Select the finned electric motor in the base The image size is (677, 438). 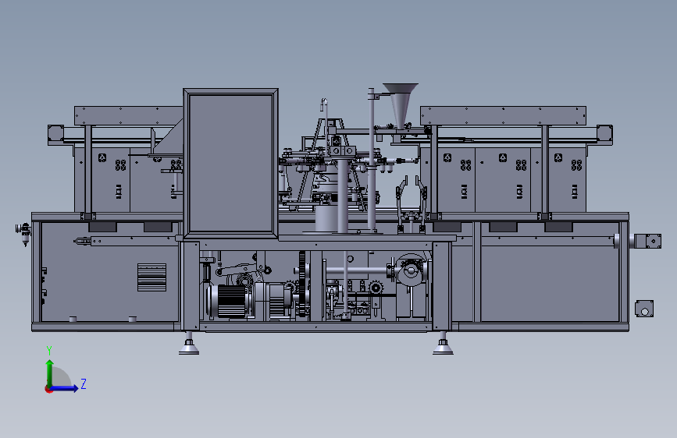tap(230, 302)
